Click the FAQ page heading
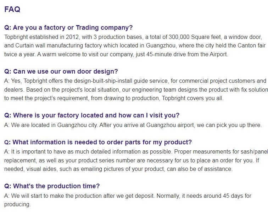This screenshot has width=268, height=219. pos(12,10)
